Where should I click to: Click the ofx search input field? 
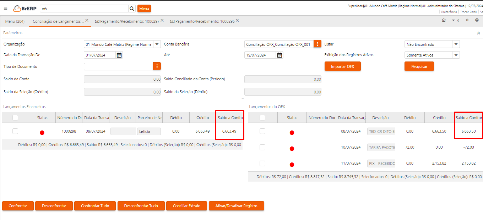pyautogui.click(x=84, y=9)
